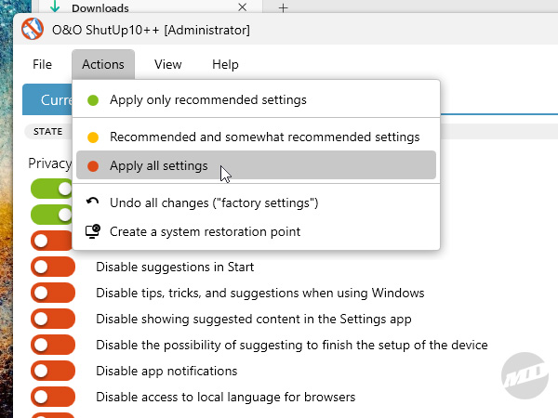Click the undo arrow icon for factory settings
558x418 pixels.
tap(93, 202)
